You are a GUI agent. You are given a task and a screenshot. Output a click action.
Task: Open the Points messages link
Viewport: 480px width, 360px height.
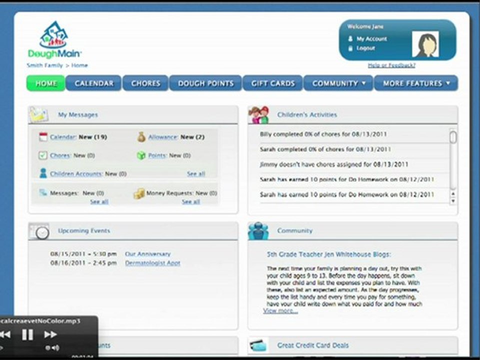157,155
